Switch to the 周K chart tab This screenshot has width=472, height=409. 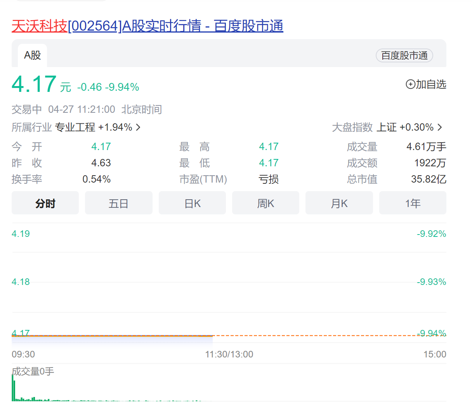click(x=266, y=203)
